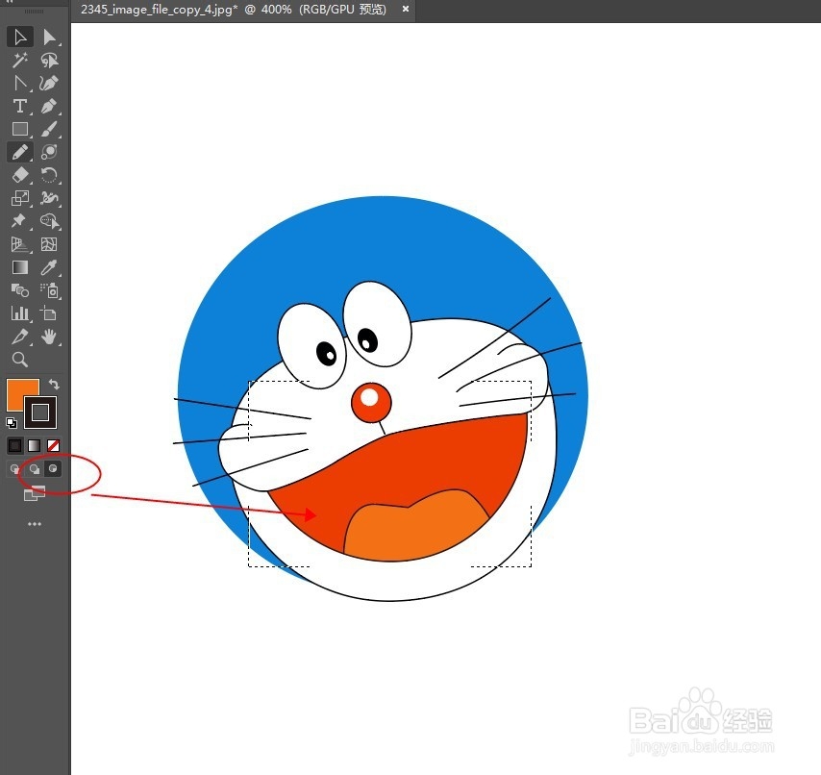821x775 pixels.
Task: Select the Selection tool
Action: tap(20, 37)
